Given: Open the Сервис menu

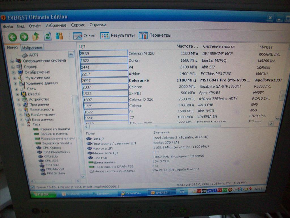Looking at the screenshot, I should 78,25.
